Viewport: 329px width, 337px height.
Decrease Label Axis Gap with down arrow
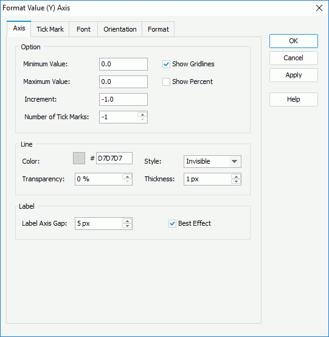tap(127, 226)
